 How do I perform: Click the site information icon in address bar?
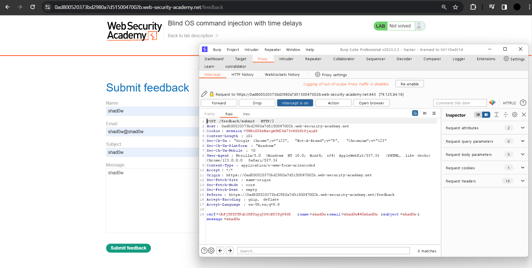point(48,7)
